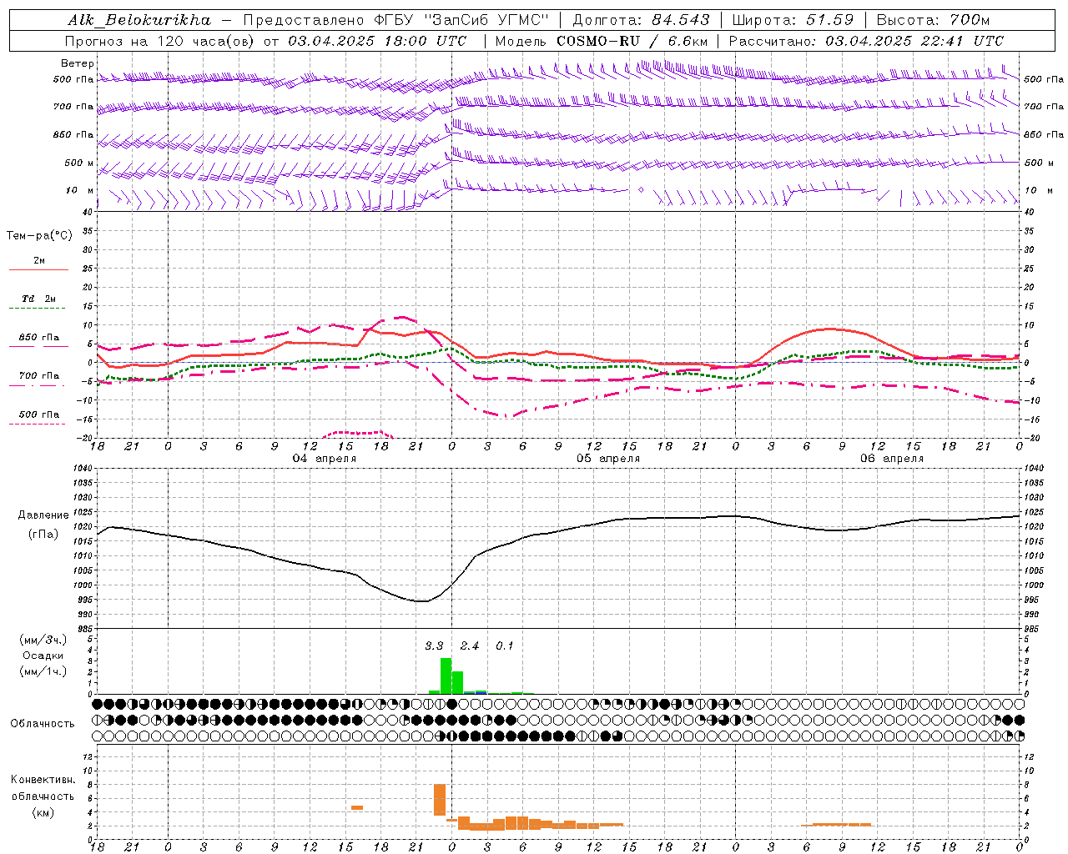Image resolution: width=1068 pixels, height=854 pixels.
Task: Select the provider text ФГБУ "ЗапСиб УГМС"
Action: (464, 20)
